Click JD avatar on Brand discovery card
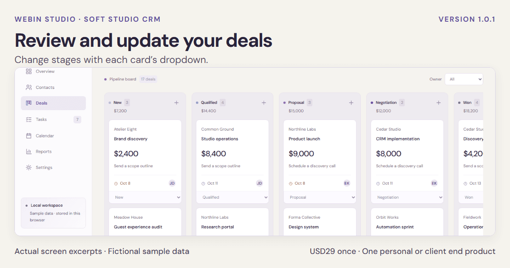 point(172,183)
